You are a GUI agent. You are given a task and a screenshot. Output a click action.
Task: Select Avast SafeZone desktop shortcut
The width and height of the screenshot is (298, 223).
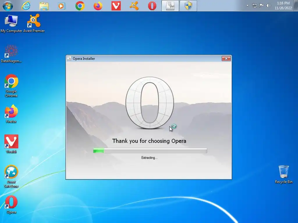click(x=11, y=177)
